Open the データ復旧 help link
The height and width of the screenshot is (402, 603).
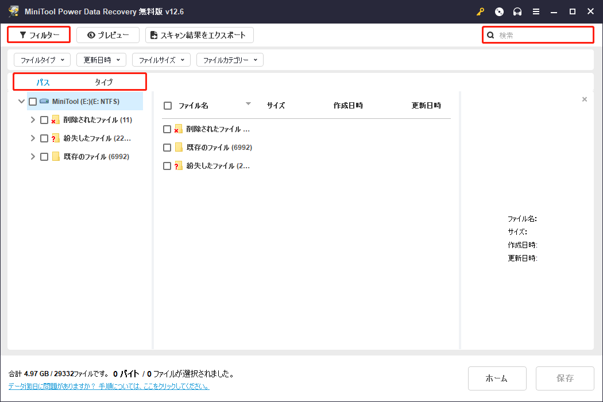click(109, 386)
